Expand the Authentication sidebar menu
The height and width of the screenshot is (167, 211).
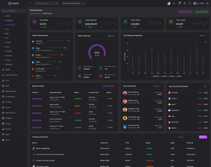(x=13, y=75)
